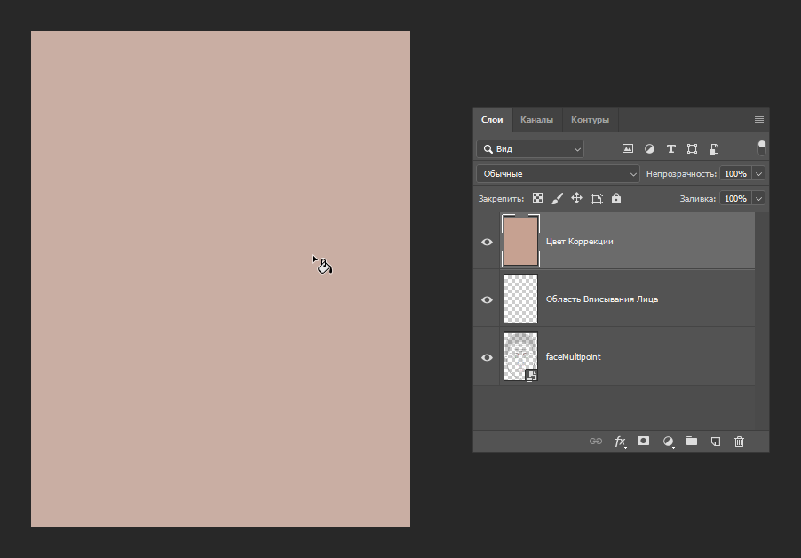Lock all padlock icon
The image size is (801, 558).
616,198
